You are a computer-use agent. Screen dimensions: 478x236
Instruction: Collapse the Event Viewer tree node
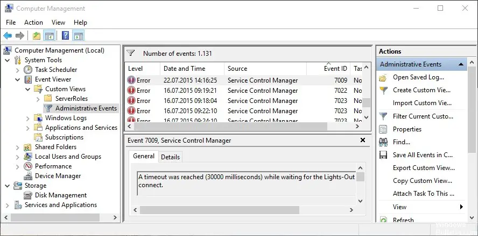17,79
